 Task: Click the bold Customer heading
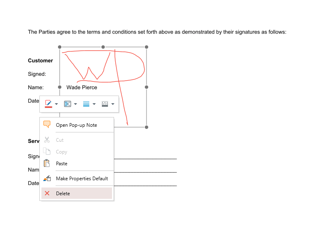click(x=40, y=61)
